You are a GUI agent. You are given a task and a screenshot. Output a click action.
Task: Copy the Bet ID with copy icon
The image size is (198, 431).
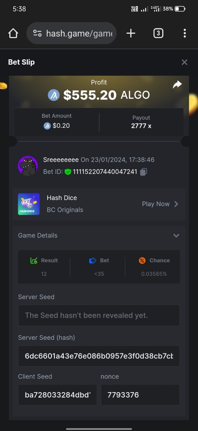144,172
